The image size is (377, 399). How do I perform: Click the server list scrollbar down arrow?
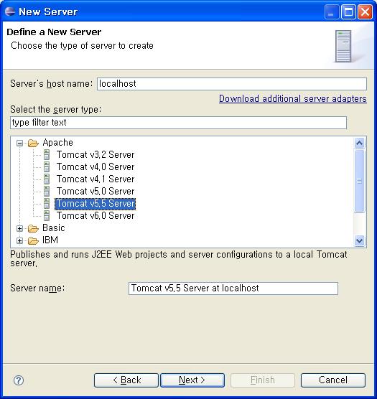[360, 240]
